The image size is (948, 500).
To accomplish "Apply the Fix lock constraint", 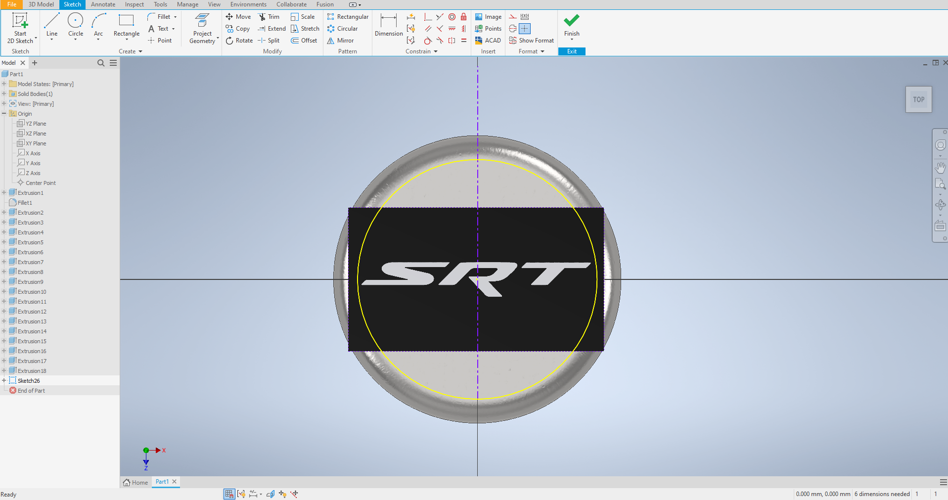I will click(x=464, y=17).
